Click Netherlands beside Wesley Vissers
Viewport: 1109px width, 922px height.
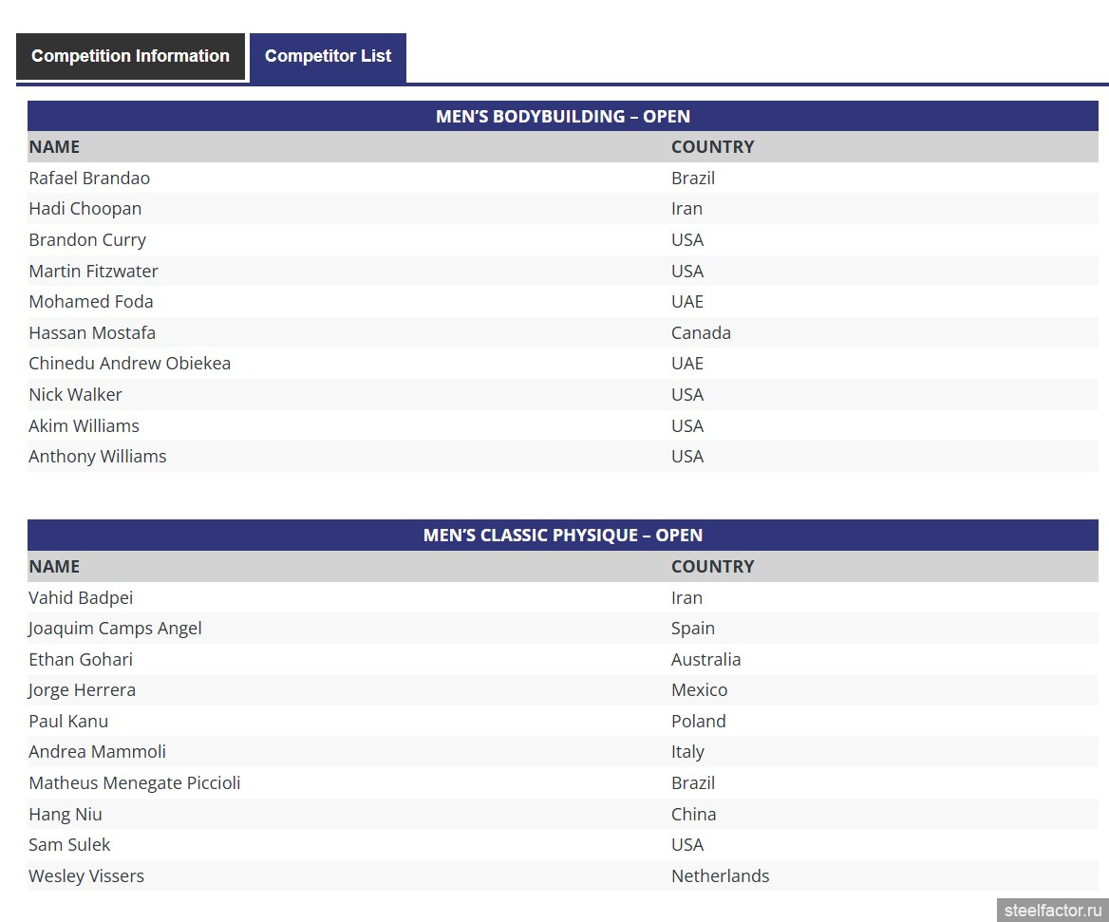[720, 875]
